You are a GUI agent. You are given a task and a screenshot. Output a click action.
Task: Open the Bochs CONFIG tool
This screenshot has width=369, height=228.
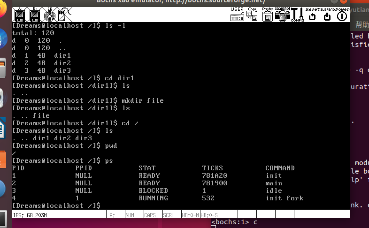(298, 15)
